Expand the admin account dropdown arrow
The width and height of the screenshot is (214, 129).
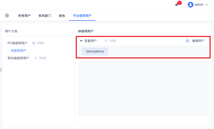207,5
